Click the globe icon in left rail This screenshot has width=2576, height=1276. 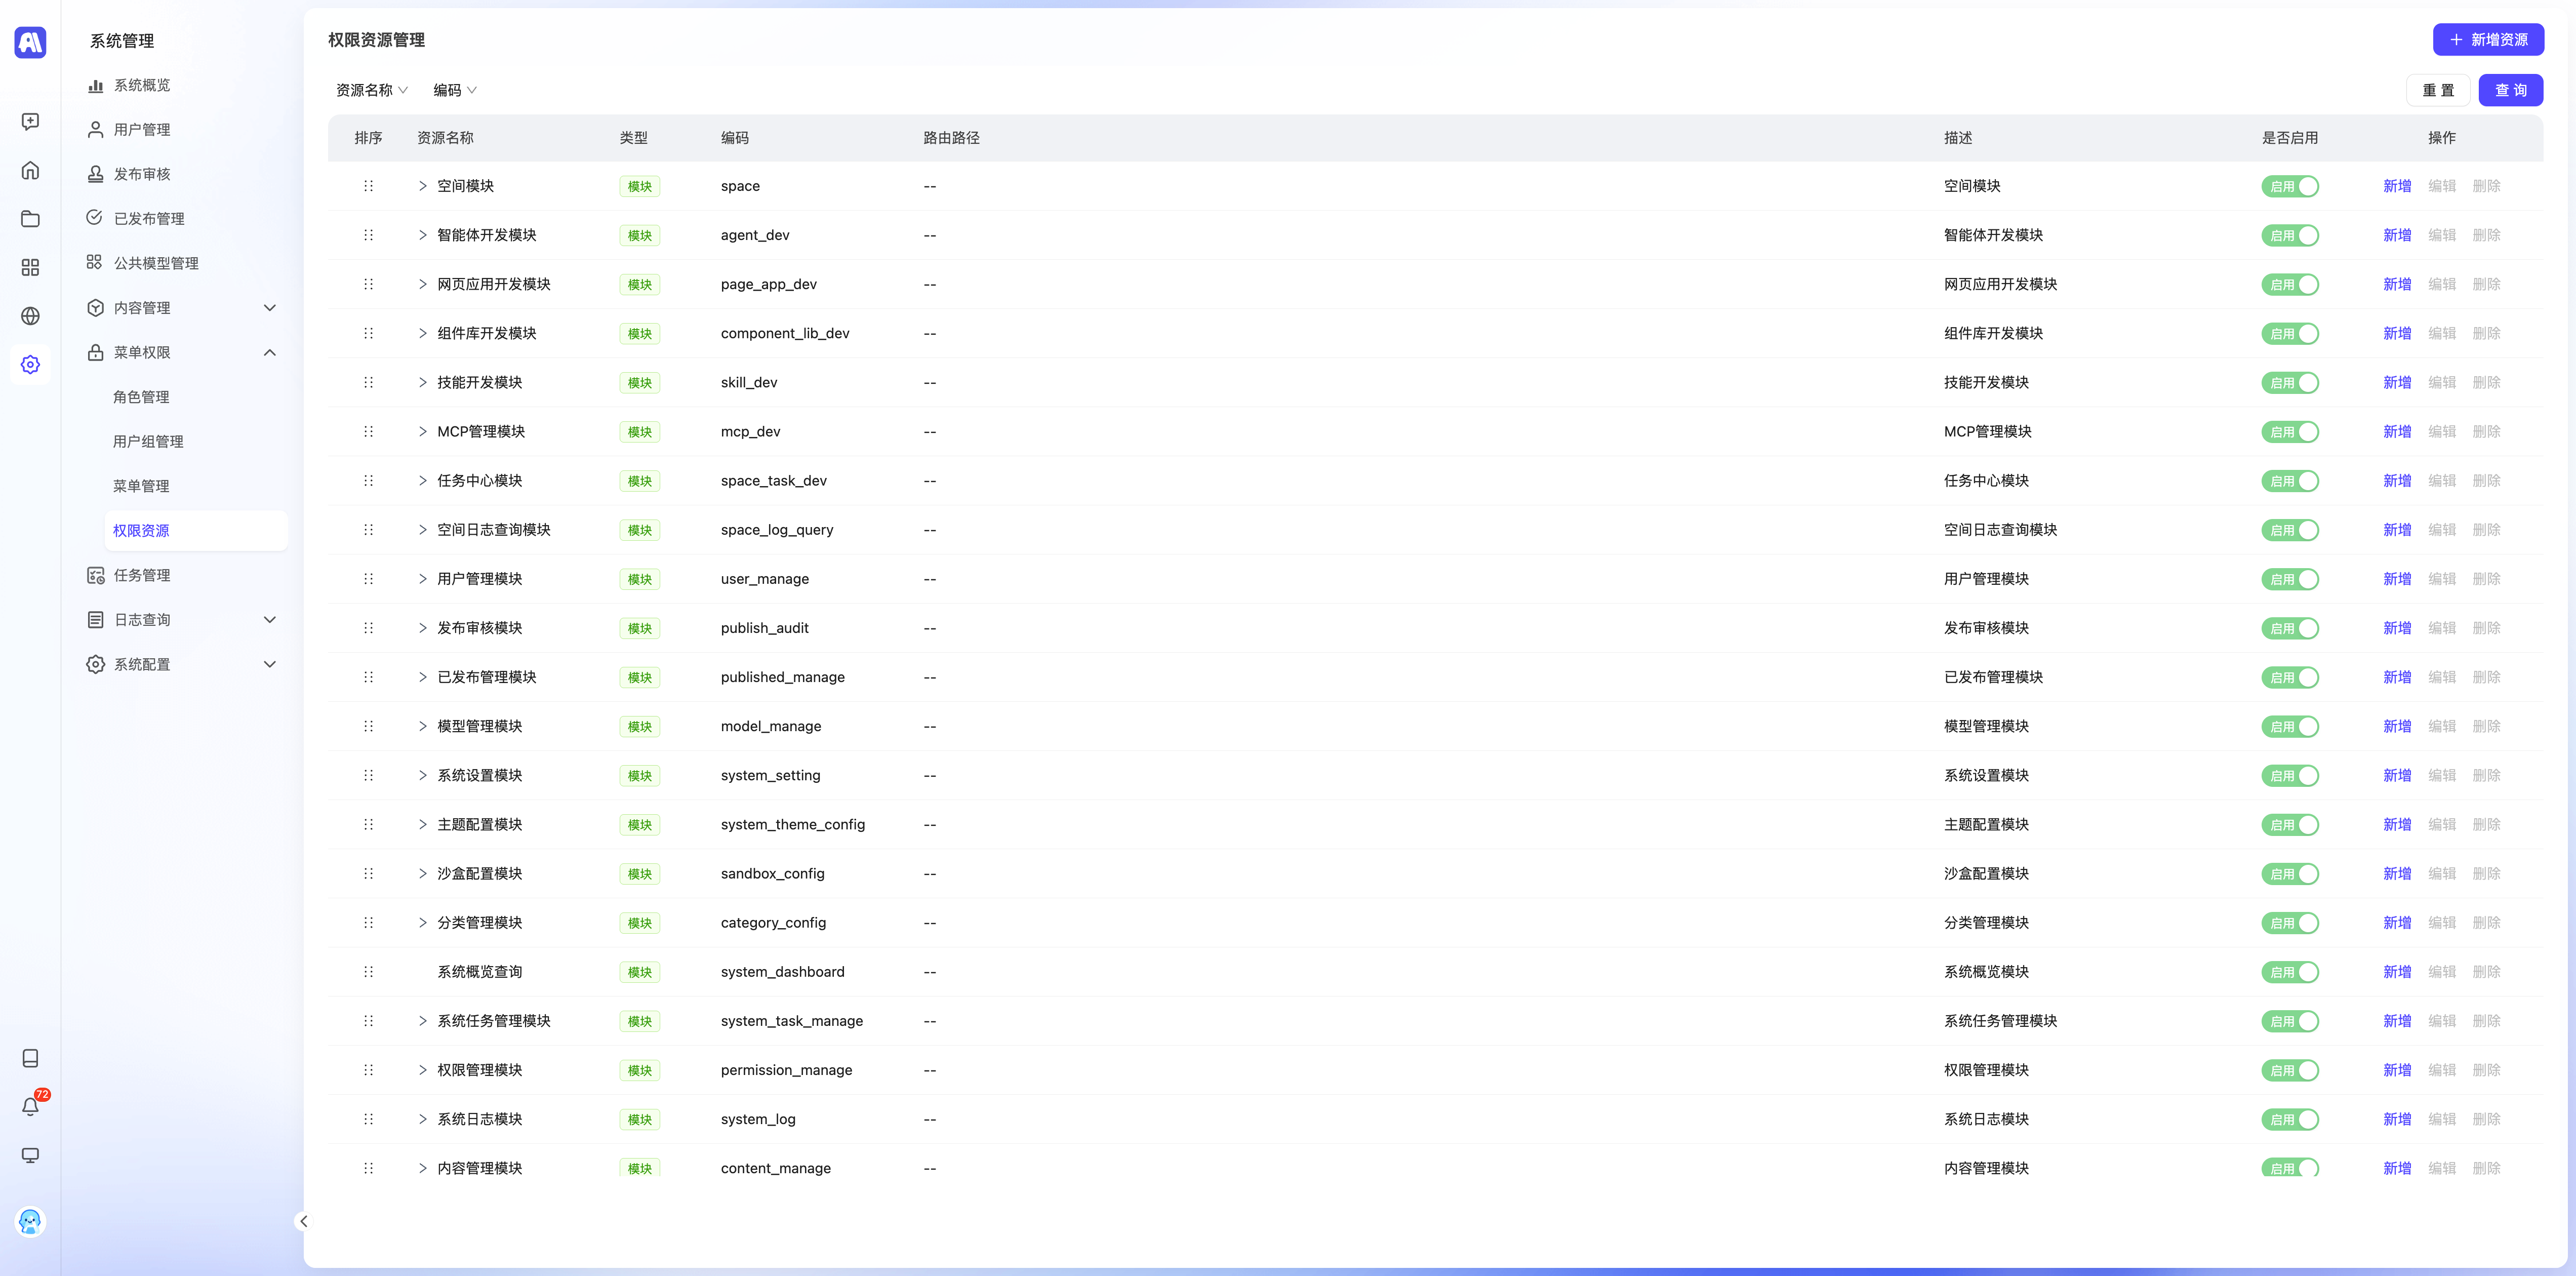pyautogui.click(x=30, y=316)
